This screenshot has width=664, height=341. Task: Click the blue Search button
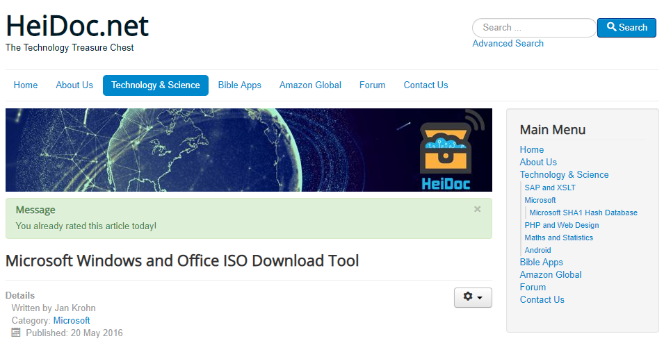click(626, 28)
